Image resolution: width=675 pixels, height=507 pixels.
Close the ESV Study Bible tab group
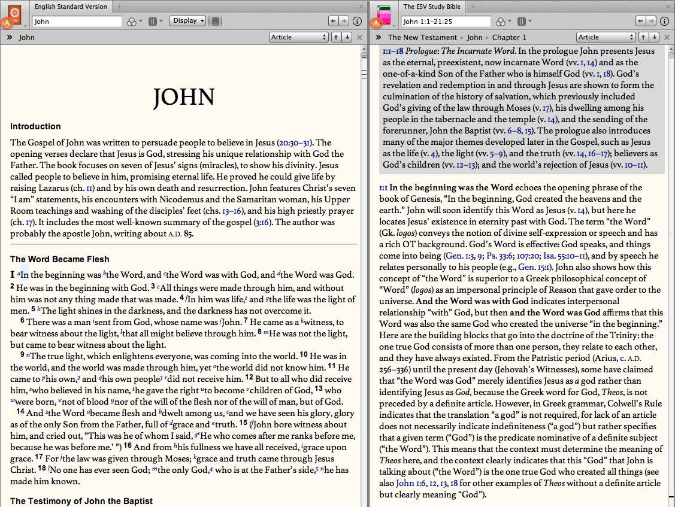pos(668,7)
